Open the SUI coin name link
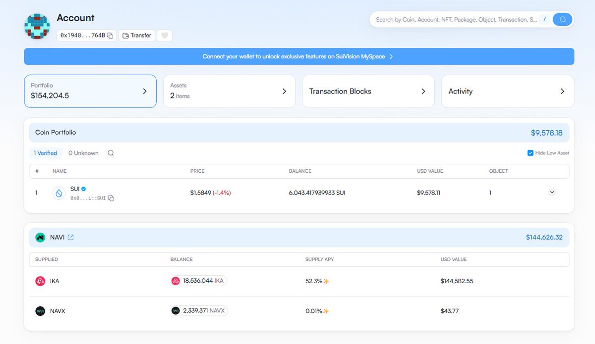The image size is (595, 344). [75, 189]
